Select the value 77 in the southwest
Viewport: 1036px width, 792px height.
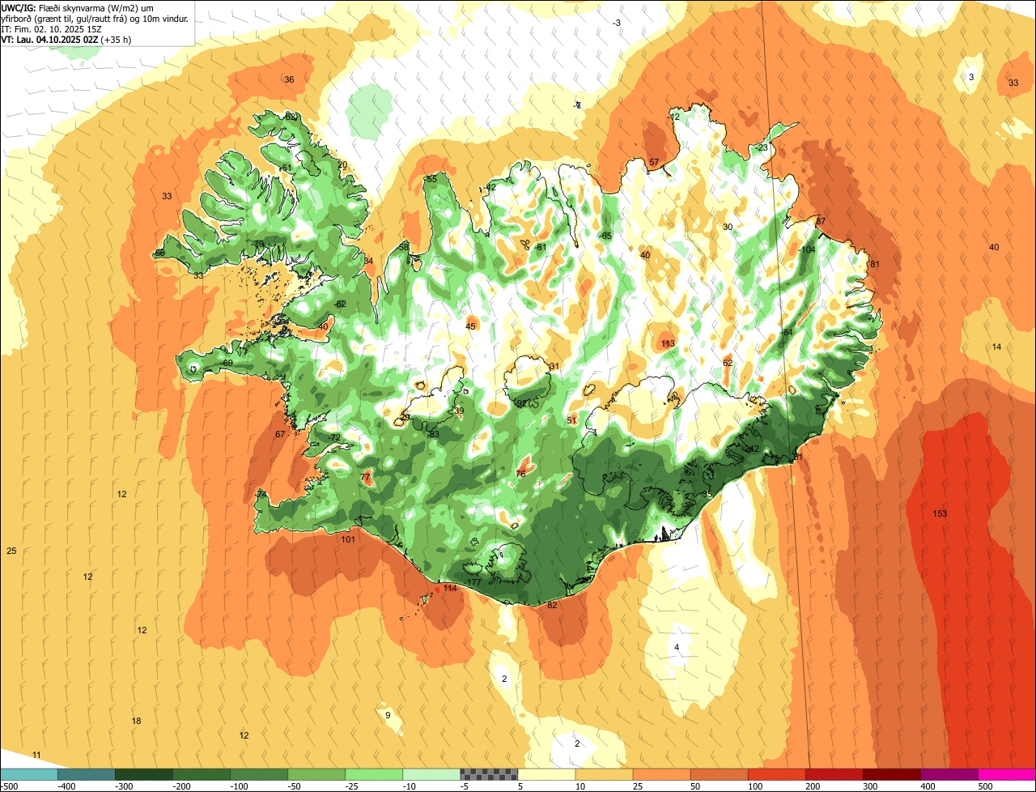(x=365, y=478)
